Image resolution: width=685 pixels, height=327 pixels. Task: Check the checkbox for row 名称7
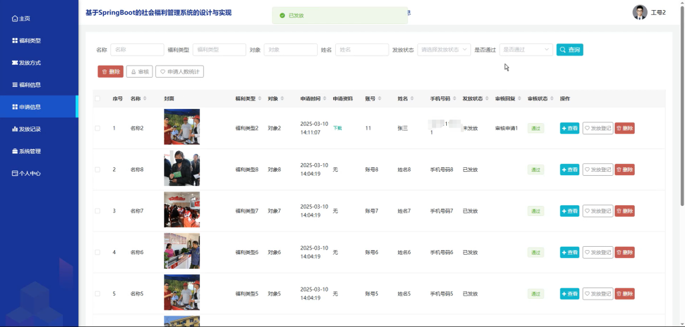98,211
